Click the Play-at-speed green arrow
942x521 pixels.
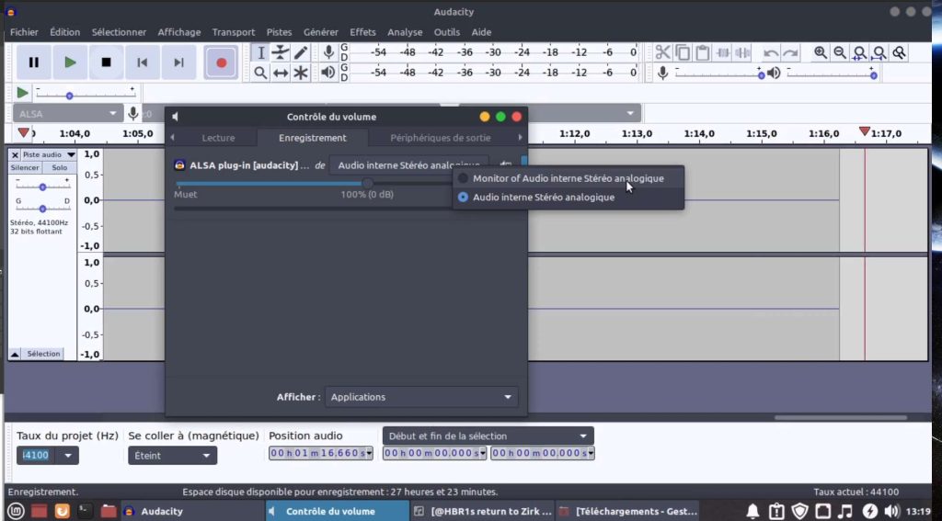pyautogui.click(x=22, y=93)
